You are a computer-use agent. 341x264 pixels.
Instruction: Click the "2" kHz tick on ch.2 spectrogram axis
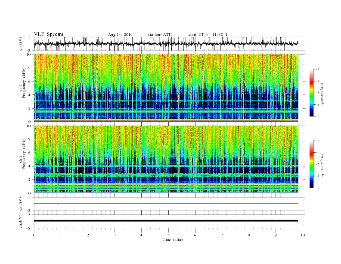pyautogui.click(x=30, y=180)
